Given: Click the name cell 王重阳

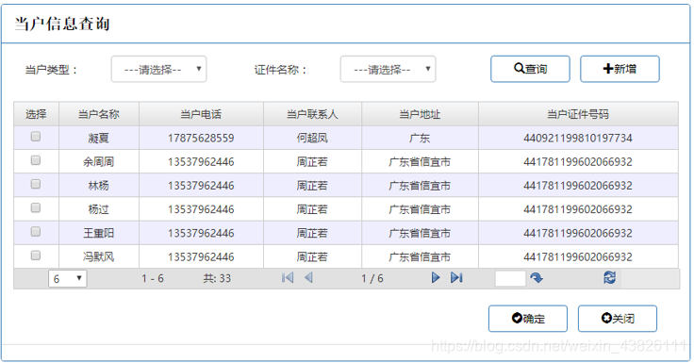Looking at the screenshot, I should [x=98, y=233].
